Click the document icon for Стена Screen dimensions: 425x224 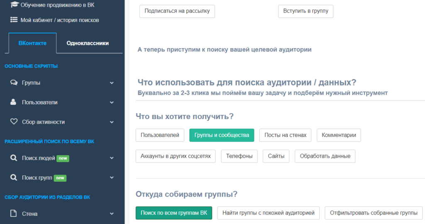point(14,214)
